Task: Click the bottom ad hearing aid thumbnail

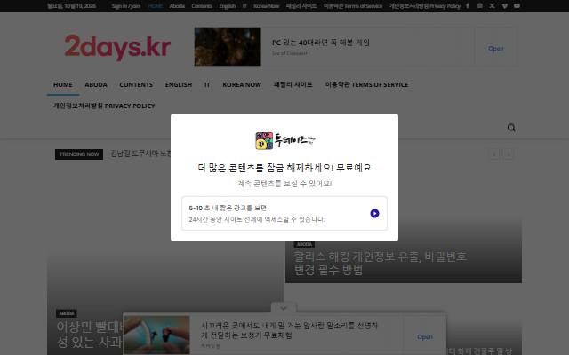Action: [x=156, y=335]
